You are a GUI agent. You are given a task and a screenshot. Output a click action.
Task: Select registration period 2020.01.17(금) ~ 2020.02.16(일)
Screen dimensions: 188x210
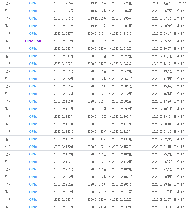[x=110, y=154]
